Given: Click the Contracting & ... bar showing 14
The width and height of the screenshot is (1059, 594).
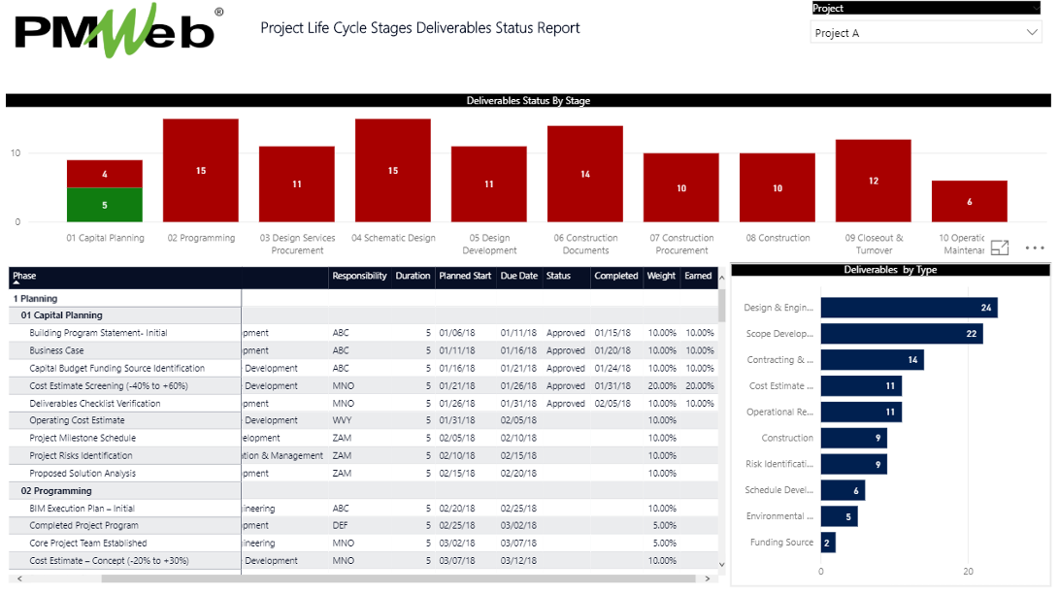Looking at the screenshot, I should (872, 360).
